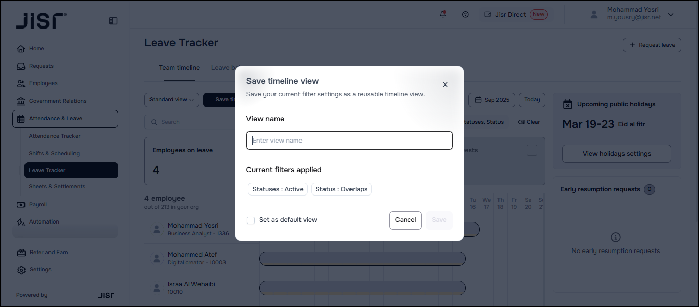Close the Save timeline view dialog
Image resolution: width=699 pixels, height=307 pixels.
pos(445,85)
